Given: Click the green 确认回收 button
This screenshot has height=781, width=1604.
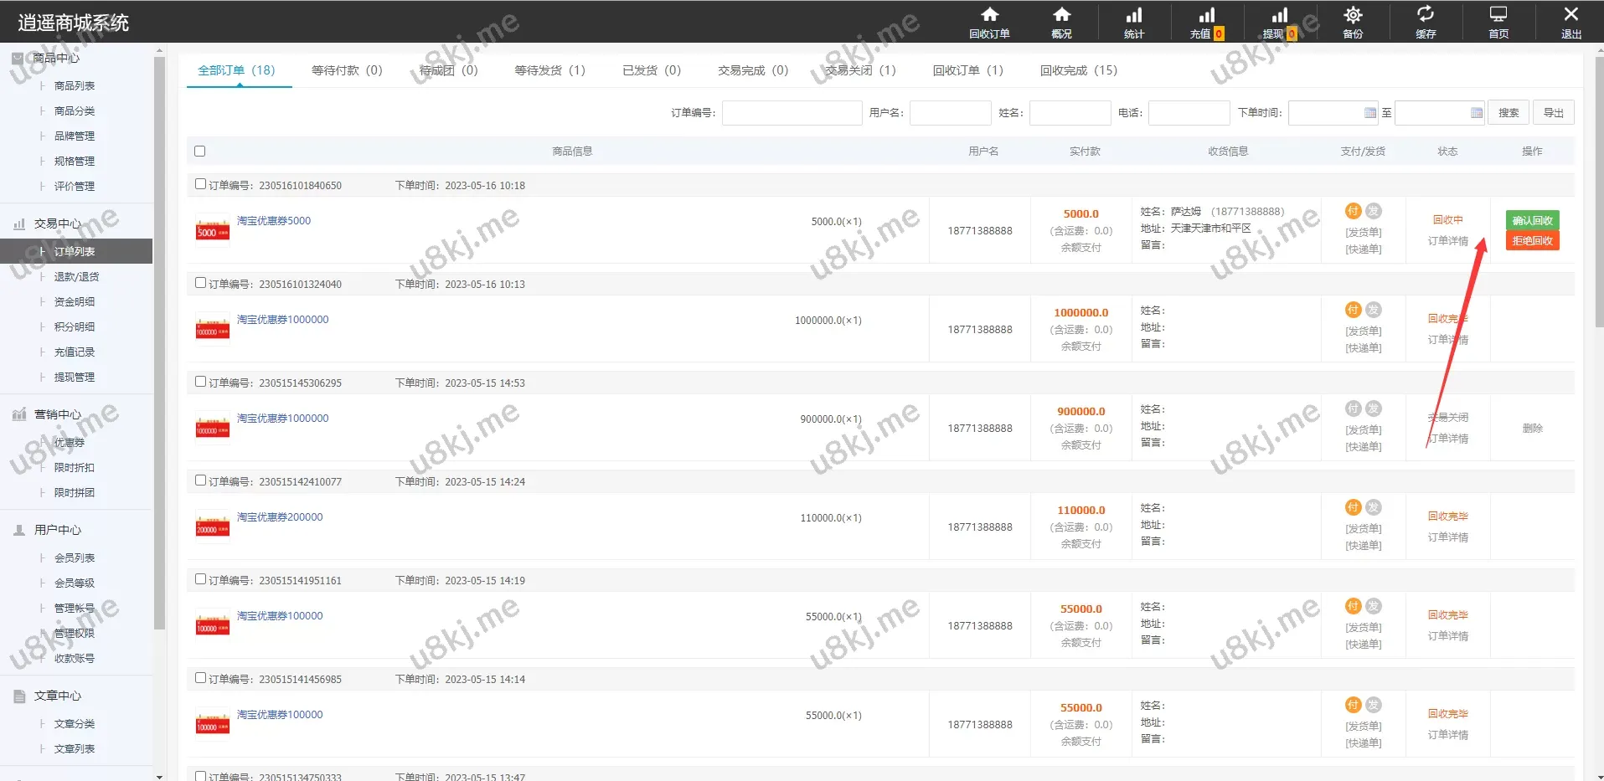Looking at the screenshot, I should point(1531,220).
